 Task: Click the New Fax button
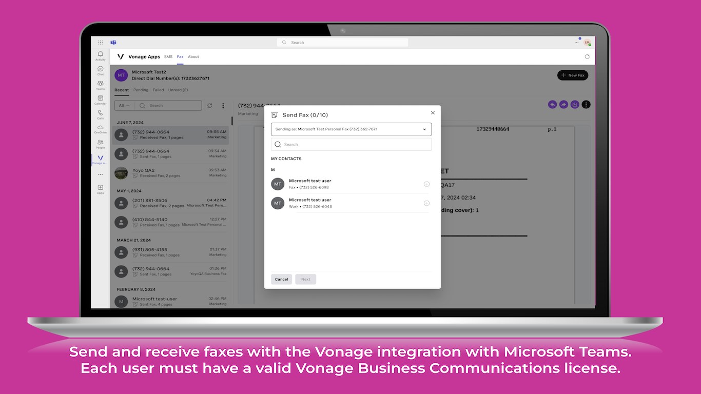click(573, 75)
